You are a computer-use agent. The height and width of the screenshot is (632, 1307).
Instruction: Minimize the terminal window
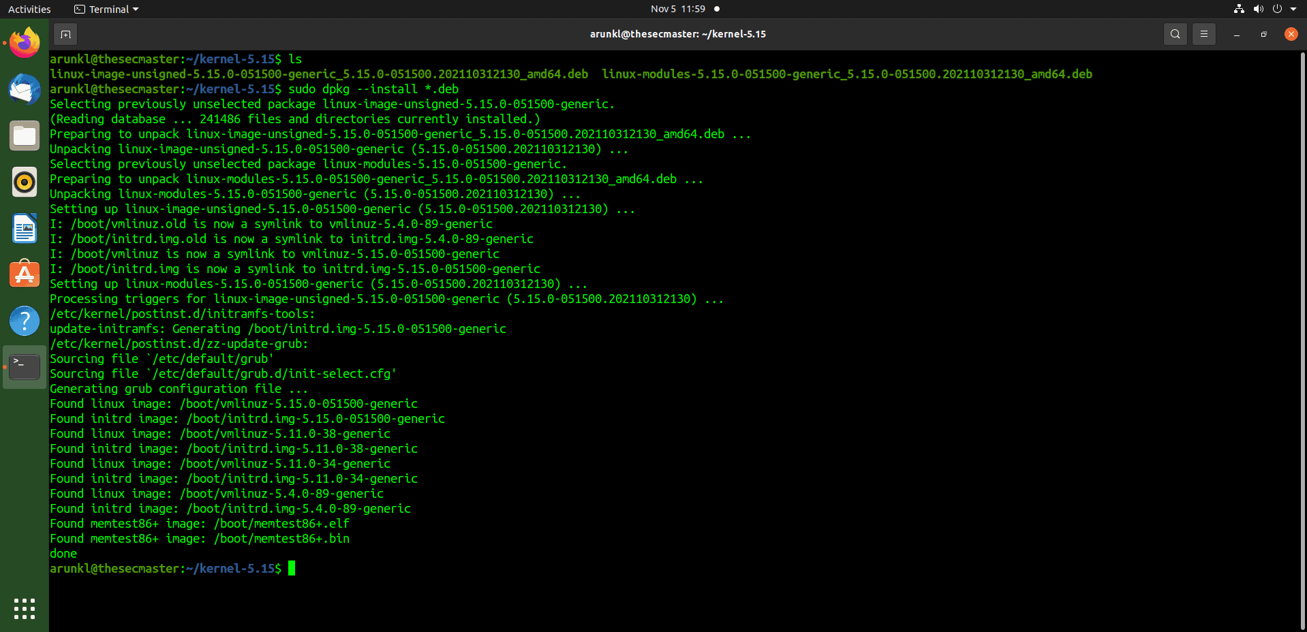1237,34
